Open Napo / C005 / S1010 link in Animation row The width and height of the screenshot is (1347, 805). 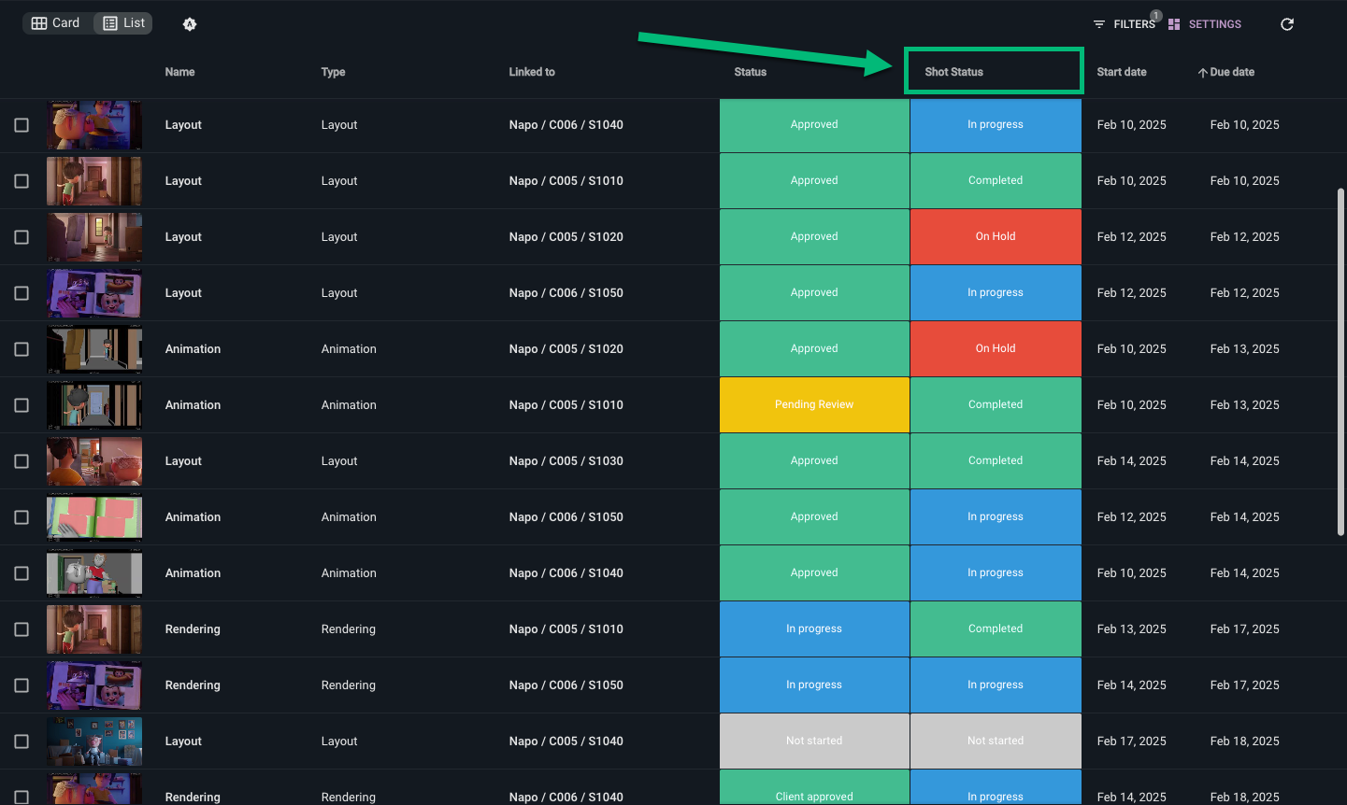point(566,405)
